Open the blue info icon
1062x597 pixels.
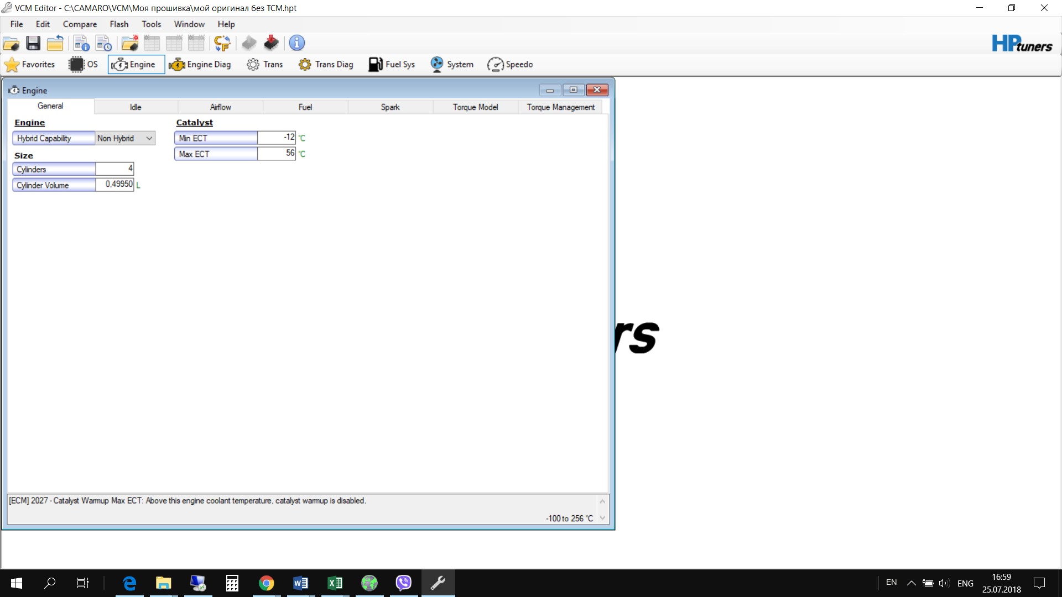click(x=297, y=43)
